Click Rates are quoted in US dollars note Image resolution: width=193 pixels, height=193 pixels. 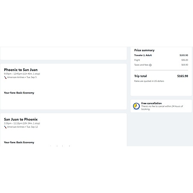[x=149, y=81]
